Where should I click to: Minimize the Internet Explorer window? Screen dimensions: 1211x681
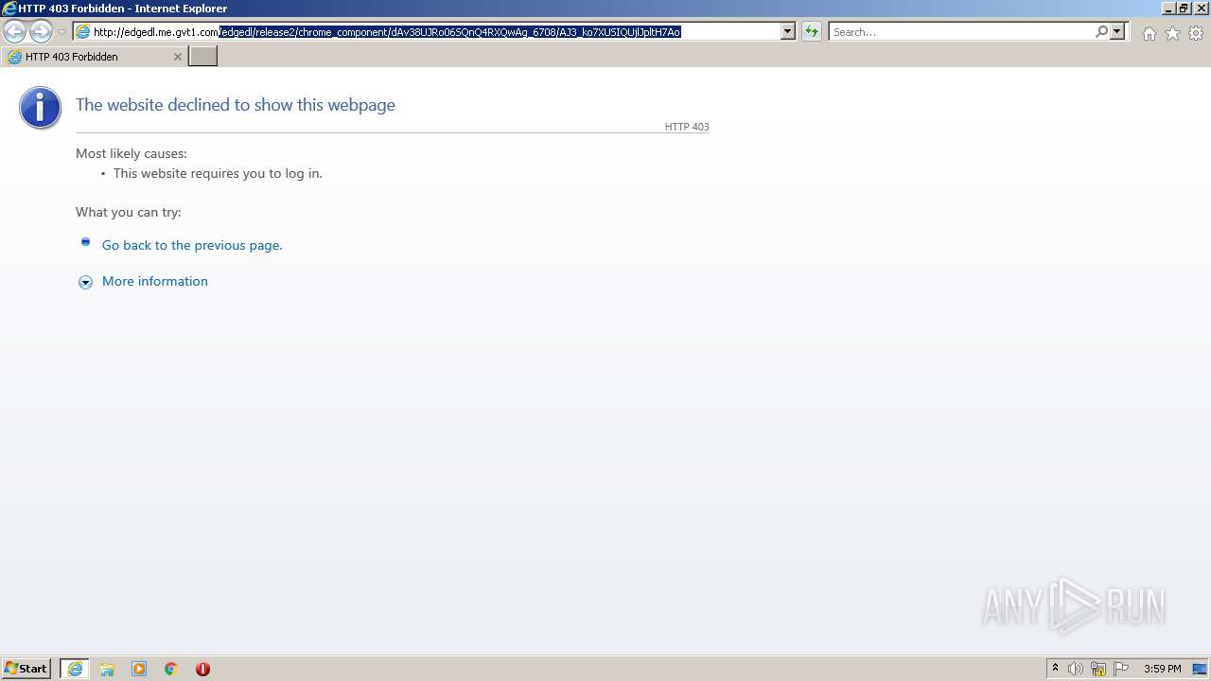1167,9
